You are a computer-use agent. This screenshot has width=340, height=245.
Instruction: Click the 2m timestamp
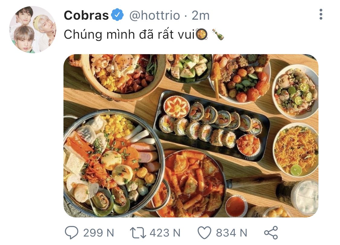coord(201,15)
